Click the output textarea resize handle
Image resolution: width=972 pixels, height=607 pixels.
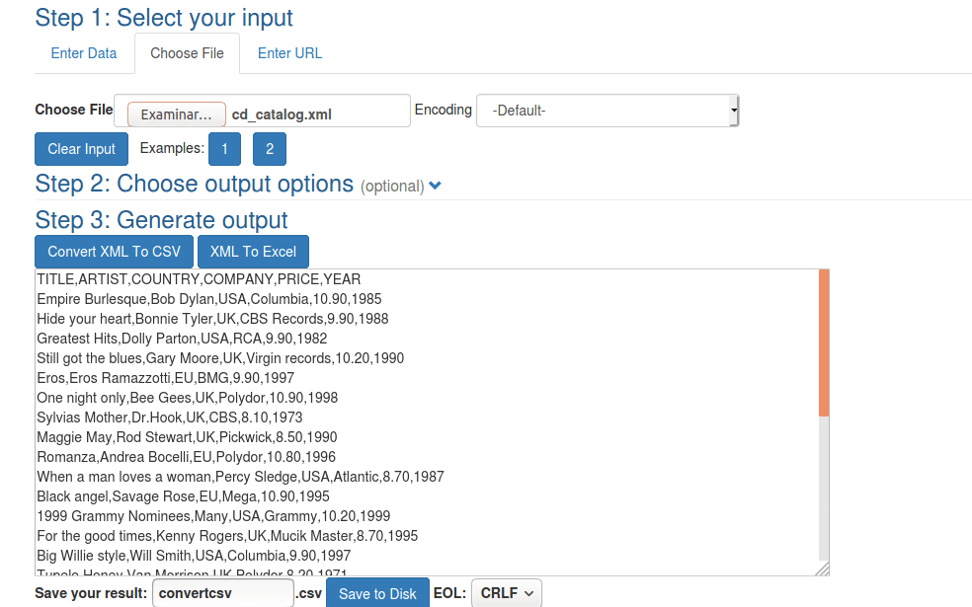coord(822,569)
